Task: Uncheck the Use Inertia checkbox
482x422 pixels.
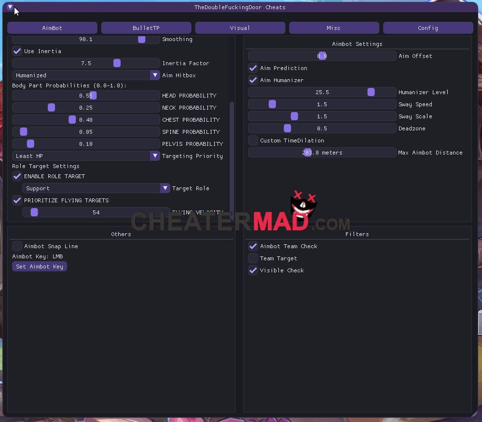Action: coord(17,51)
